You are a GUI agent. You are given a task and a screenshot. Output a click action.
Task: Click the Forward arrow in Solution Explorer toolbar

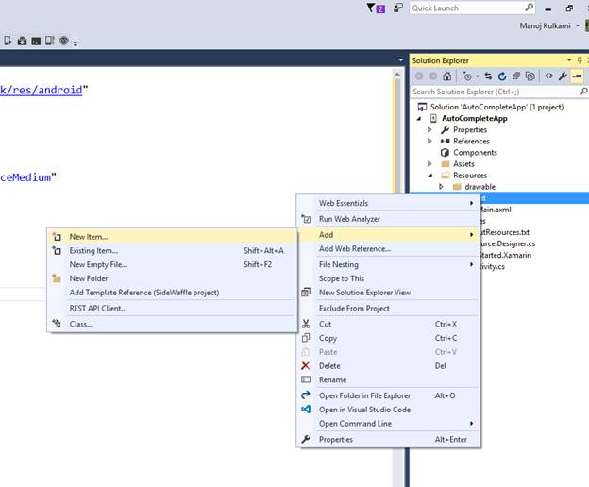click(x=433, y=76)
